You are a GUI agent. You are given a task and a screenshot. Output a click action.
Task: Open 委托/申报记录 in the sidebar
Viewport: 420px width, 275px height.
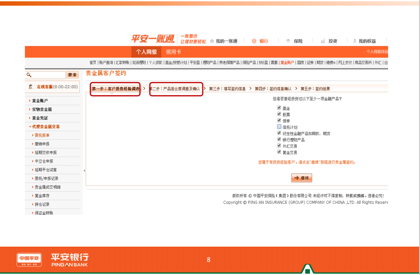[46, 178]
